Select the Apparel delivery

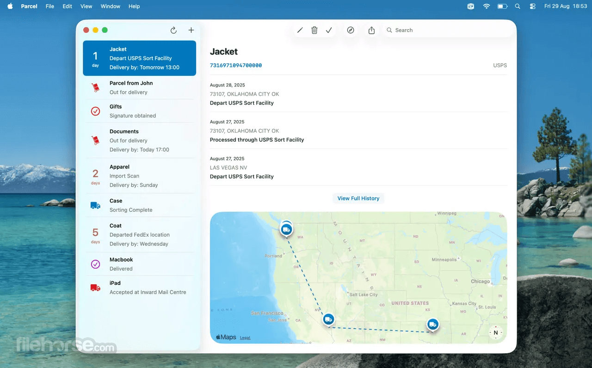pyautogui.click(x=139, y=176)
